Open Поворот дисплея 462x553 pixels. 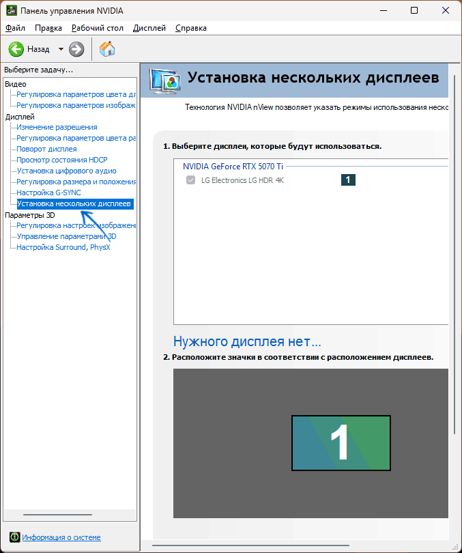point(46,149)
